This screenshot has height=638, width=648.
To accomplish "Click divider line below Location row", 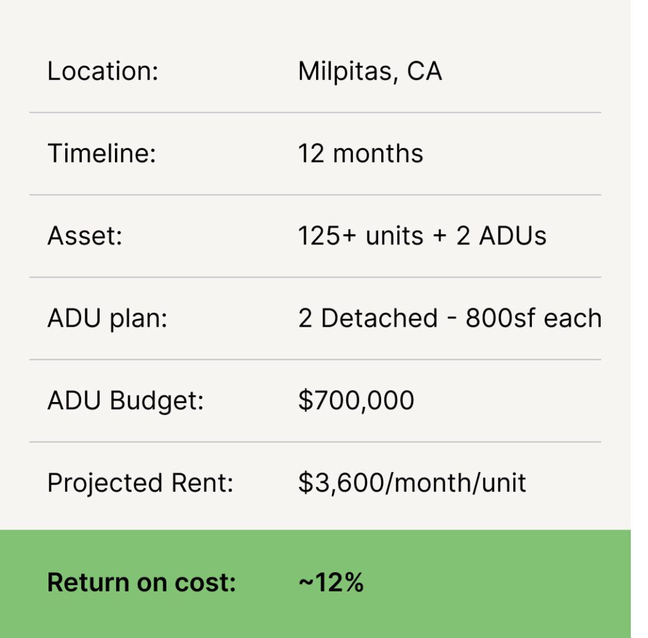I will [x=315, y=112].
